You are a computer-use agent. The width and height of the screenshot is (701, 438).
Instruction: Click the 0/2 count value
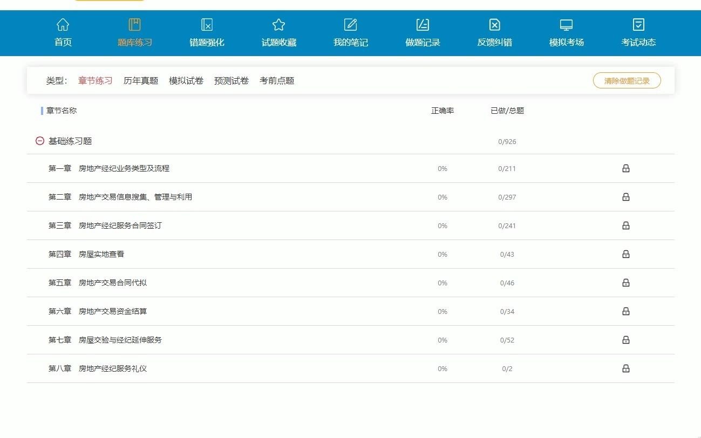507,369
